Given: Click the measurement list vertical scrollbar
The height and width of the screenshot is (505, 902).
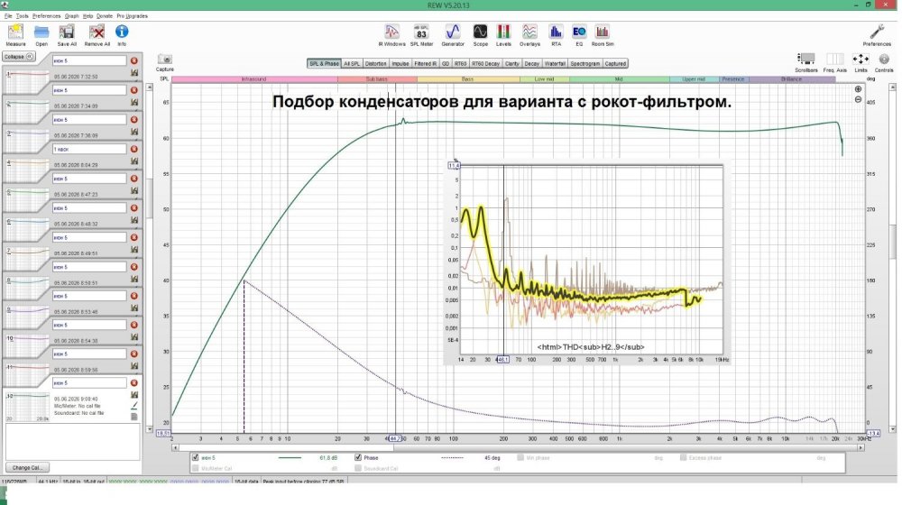Looking at the screenshot, I should point(149,198).
